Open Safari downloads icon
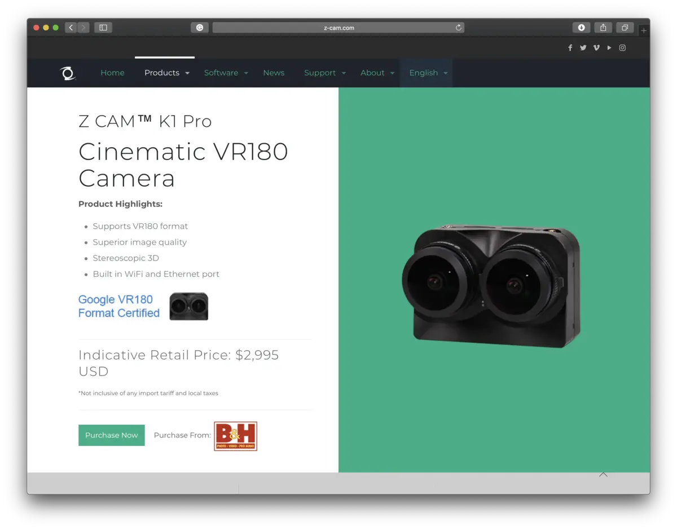The image size is (677, 530). tap(581, 28)
